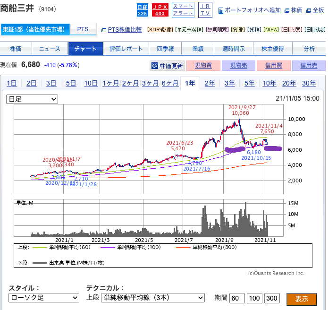Expand the 単純移動平均線 technical dropdown
The width and height of the screenshot is (328, 310).
click(x=153, y=298)
